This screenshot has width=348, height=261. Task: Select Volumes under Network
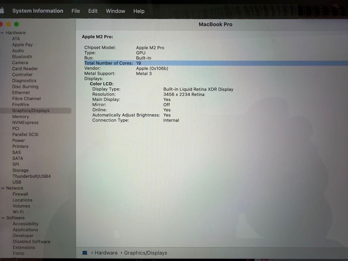coord(21,206)
